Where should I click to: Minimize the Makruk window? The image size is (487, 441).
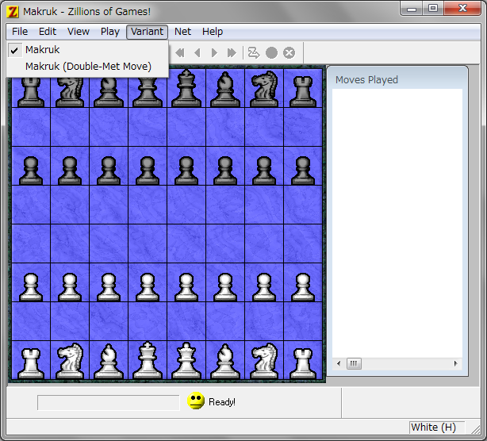click(x=412, y=9)
